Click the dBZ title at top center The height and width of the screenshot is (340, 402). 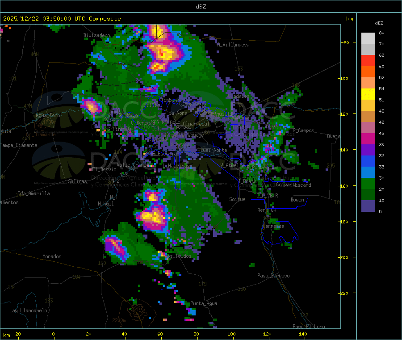tap(201, 7)
